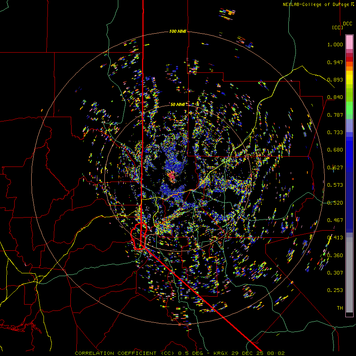Screen dimensions: 356x356
Task: Select the 0.360 scale value
Action: 335,256
